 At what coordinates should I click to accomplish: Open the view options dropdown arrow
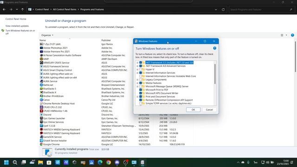click(x=286, y=35)
